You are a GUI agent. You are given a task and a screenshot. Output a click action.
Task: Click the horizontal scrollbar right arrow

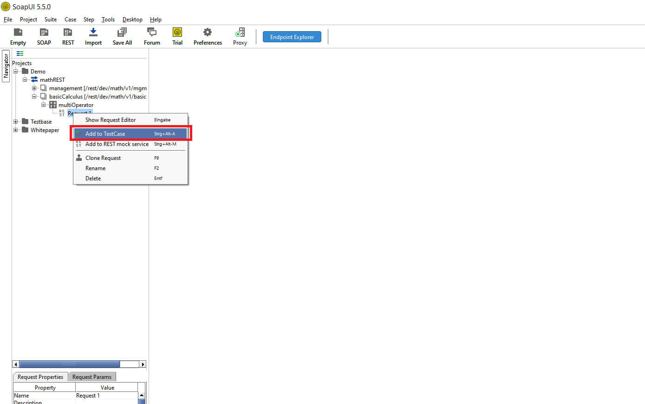coord(143,364)
